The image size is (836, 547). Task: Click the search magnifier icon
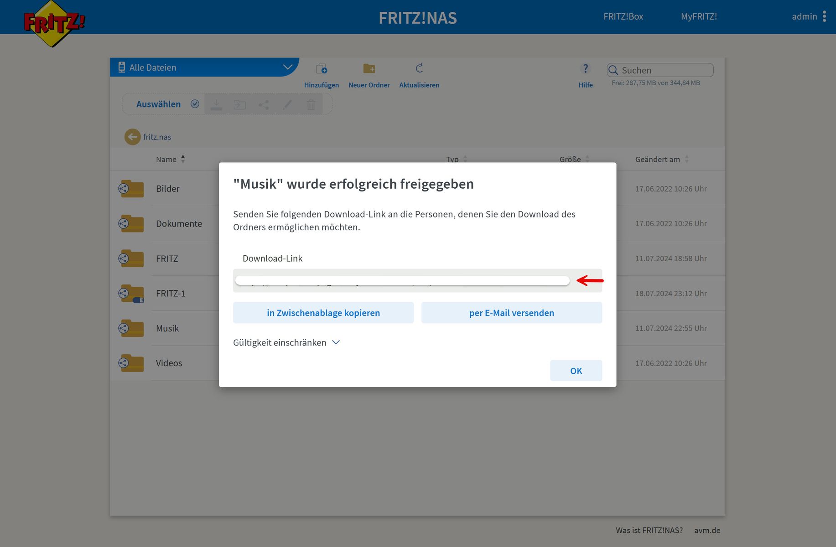(x=613, y=70)
